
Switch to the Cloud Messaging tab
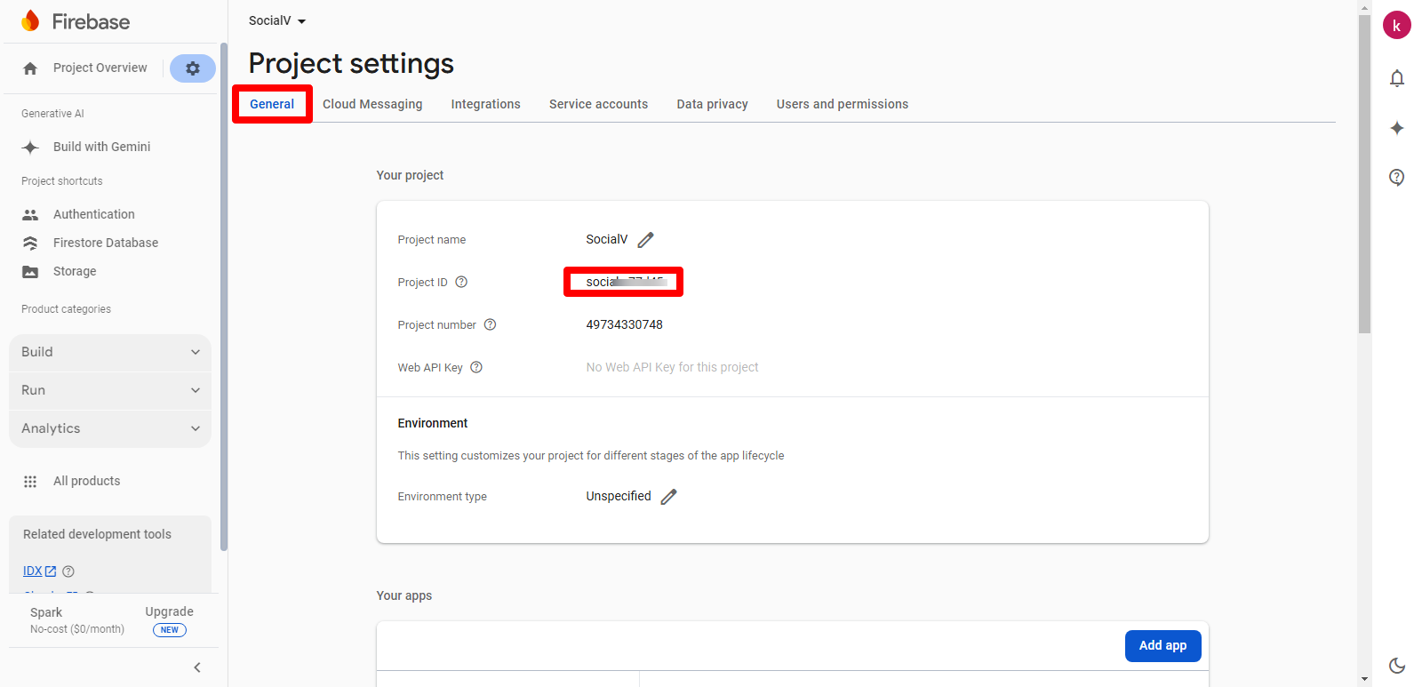tap(372, 104)
